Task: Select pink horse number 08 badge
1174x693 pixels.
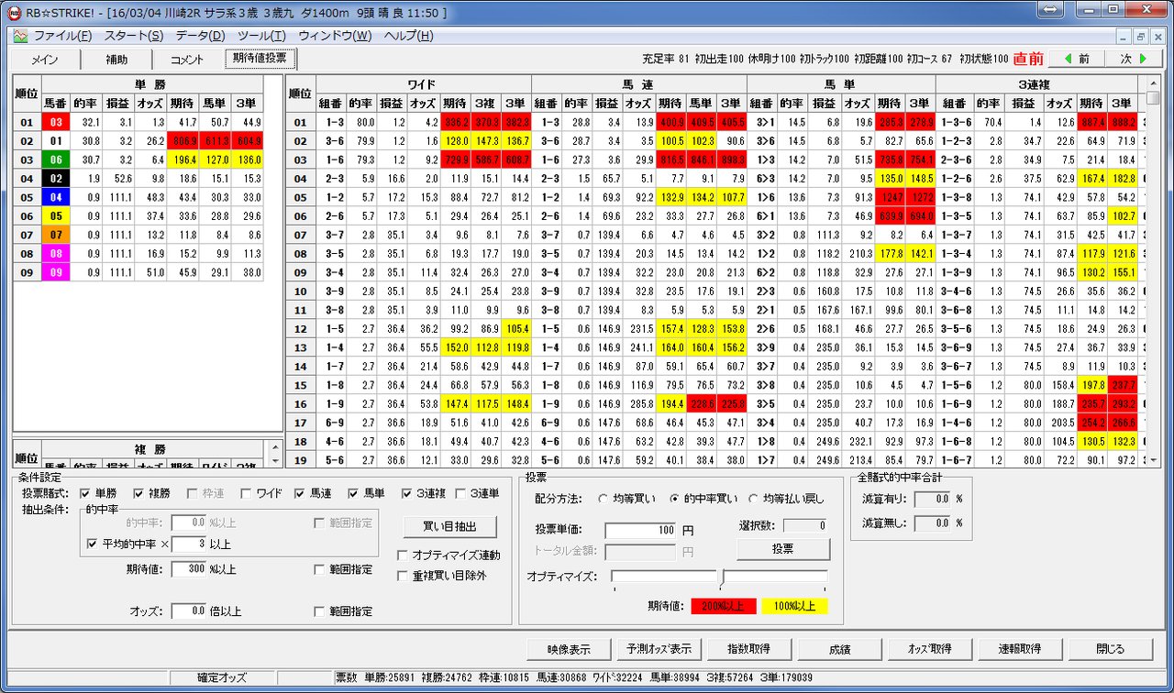Action: (55, 253)
